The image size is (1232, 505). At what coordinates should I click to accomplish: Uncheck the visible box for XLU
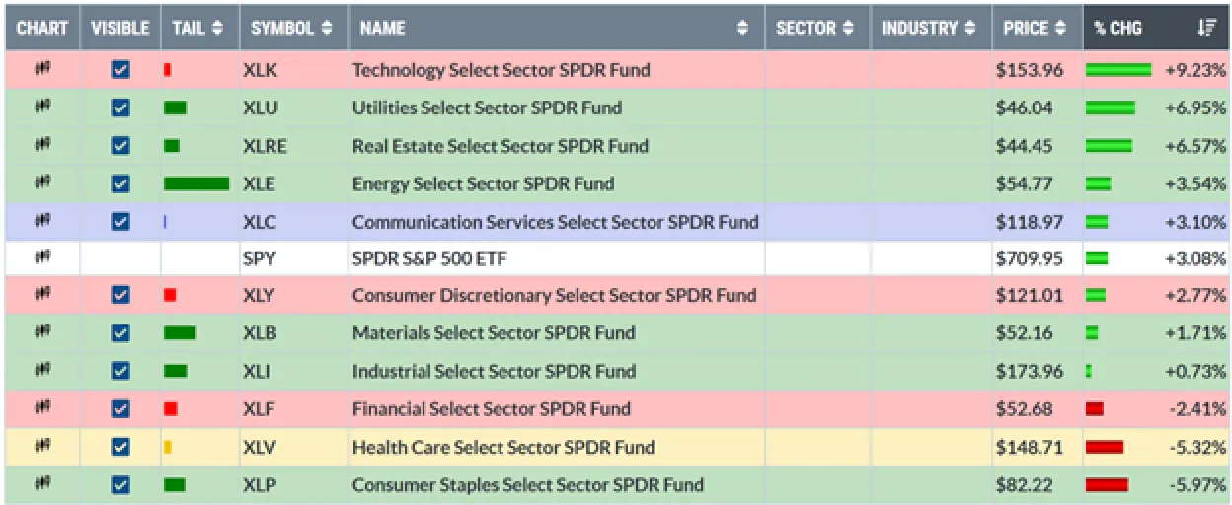tap(120, 108)
